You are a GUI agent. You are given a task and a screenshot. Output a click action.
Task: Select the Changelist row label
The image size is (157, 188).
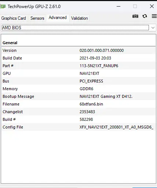pos(13,112)
